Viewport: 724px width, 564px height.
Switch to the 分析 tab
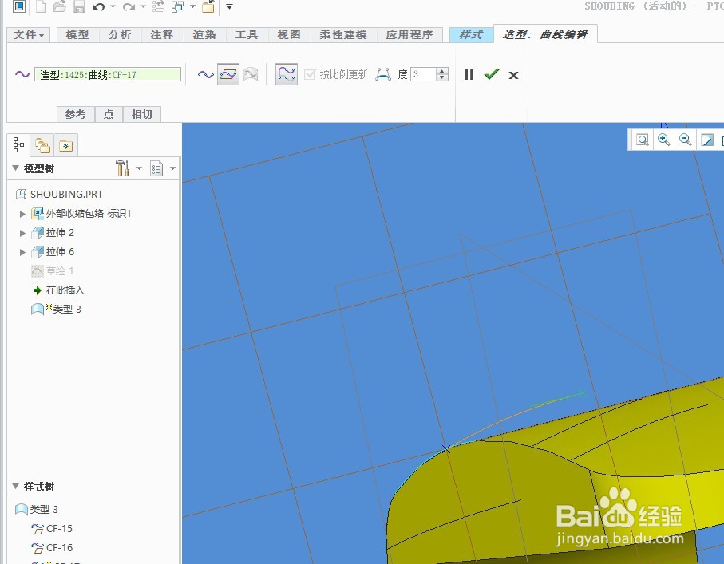coord(120,34)
